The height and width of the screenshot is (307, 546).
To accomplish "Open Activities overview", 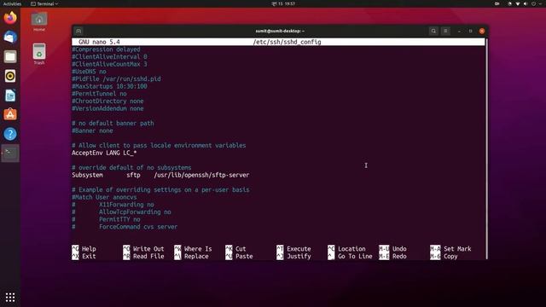I will [12, 3].
